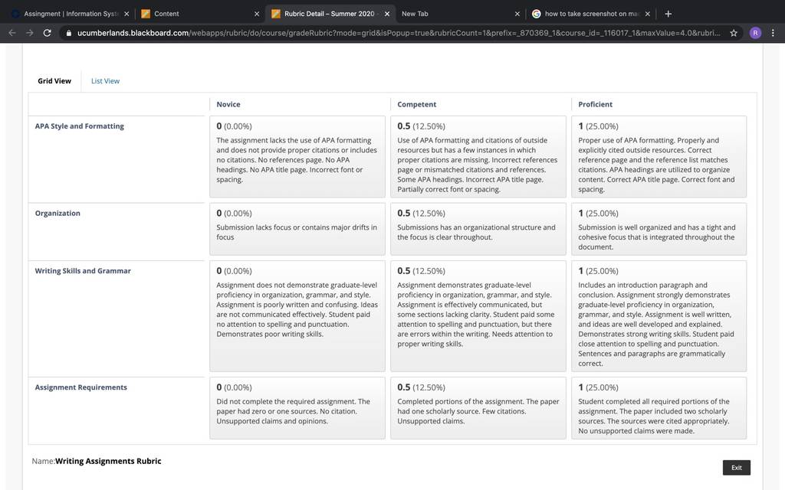Click the lock icon in address bar
This screenshot has width=785, height=490.
click(x=68, y=33)
